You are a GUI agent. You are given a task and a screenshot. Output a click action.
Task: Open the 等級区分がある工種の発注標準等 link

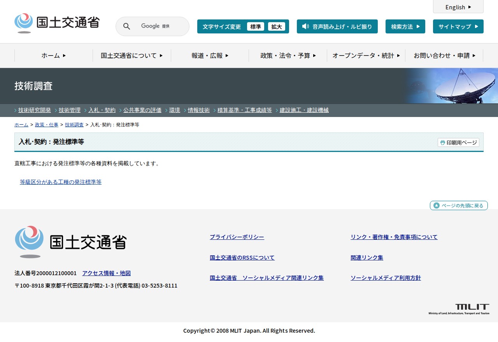point(61,182)
